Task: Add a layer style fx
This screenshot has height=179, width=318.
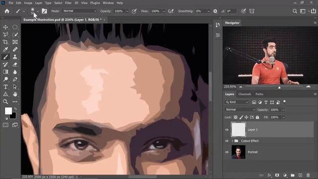Action: pos(269,175)
